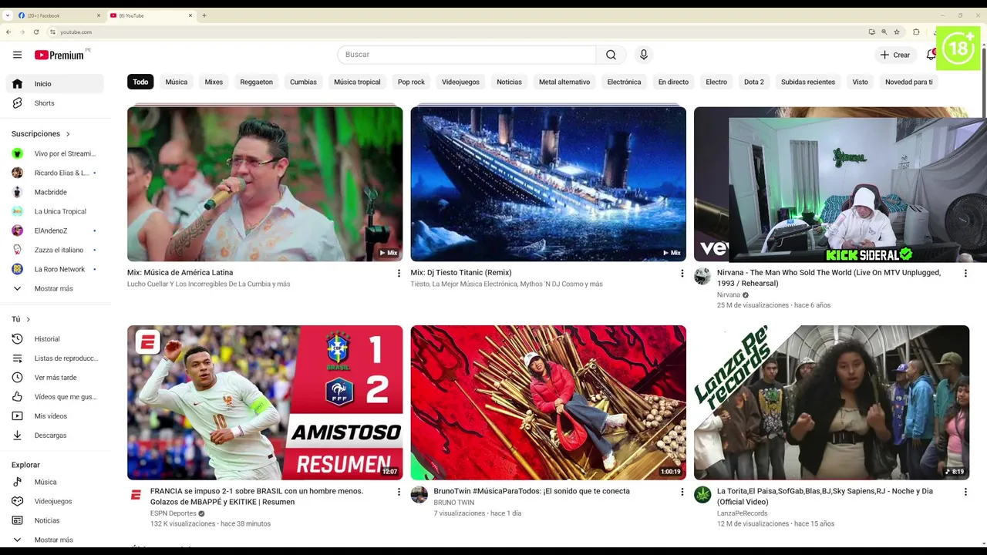Open the Suscripciones section chevron

68,134
